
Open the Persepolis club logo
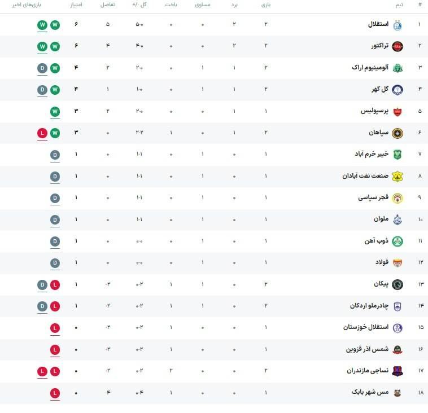tap(398, 112)
